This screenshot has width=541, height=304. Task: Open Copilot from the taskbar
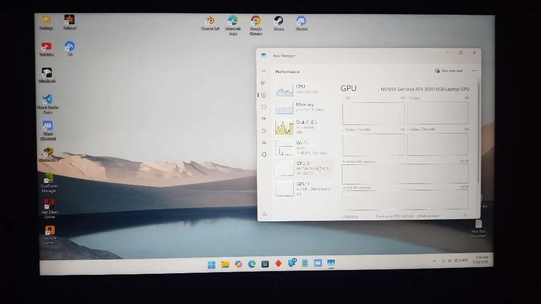coord(239,265)
